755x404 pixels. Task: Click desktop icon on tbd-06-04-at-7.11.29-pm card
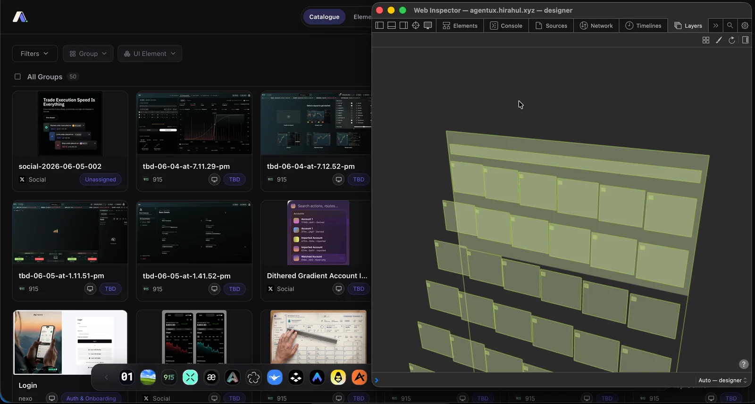pyautogui.click(x=214, y=179)
